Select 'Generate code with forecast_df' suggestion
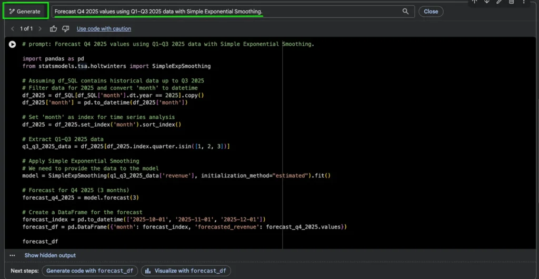This screenshot has height=279, width=539. pyautogui.click(x=89, y=271)
